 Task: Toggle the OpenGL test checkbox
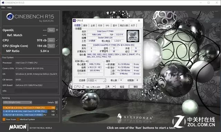click(57, 30)
